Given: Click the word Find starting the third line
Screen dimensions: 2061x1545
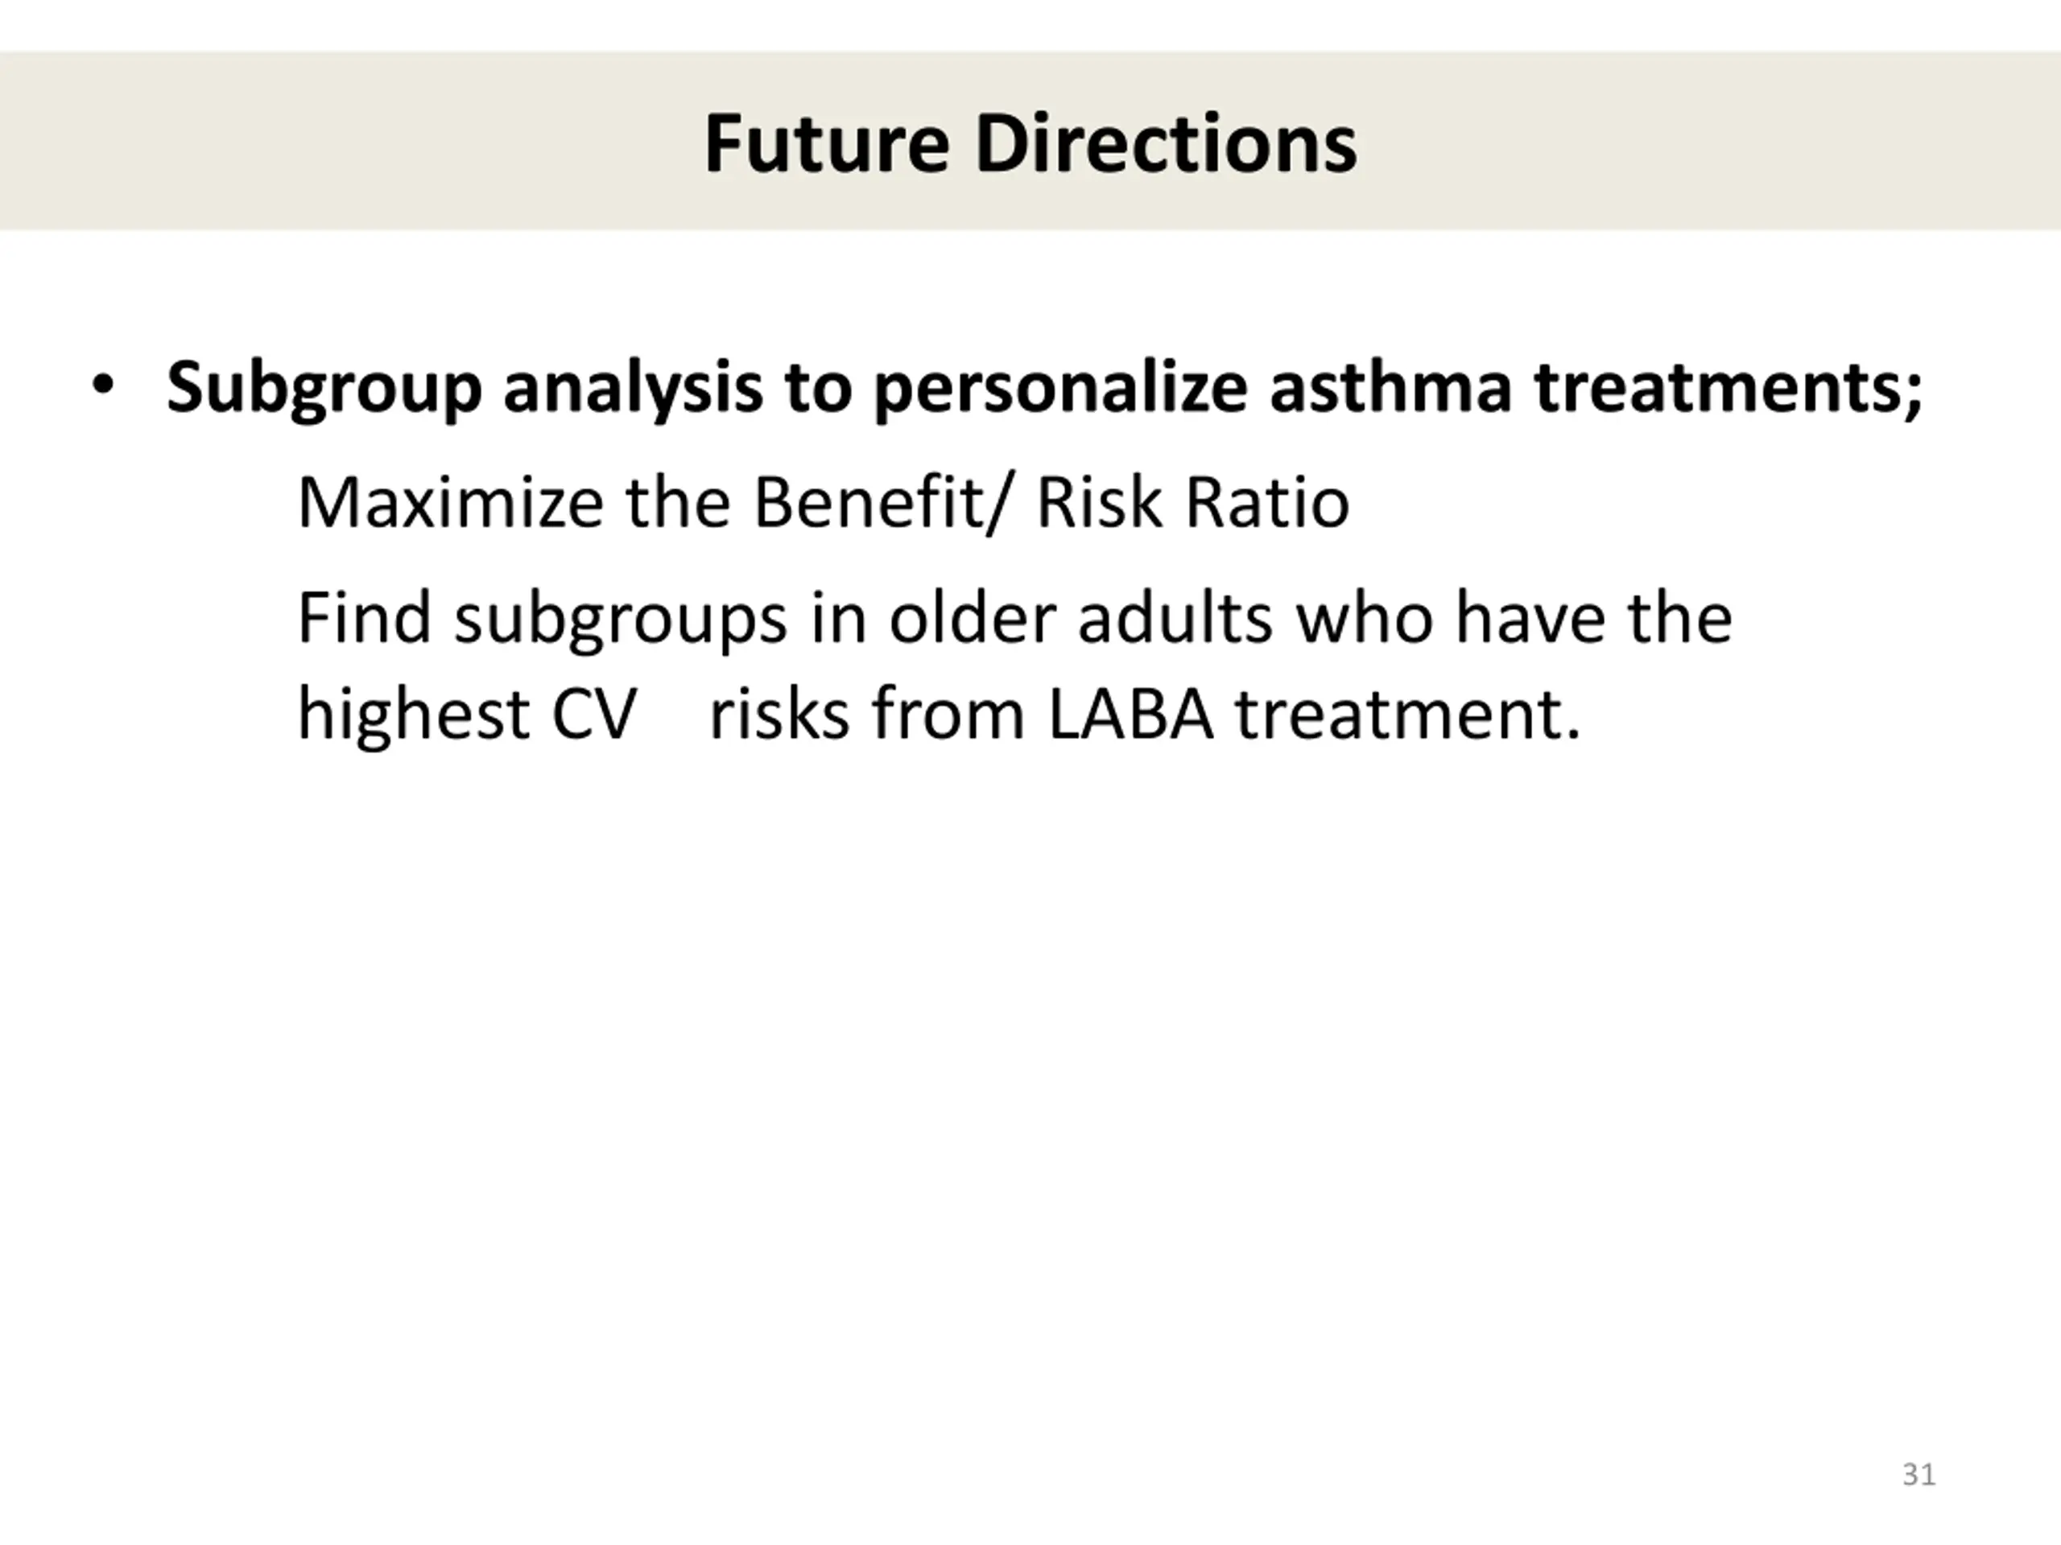Looking at the screenshot, I should 365,617.
